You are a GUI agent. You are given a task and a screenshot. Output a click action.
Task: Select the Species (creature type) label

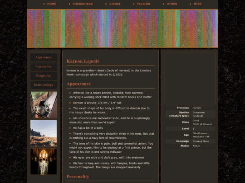(179, 114)
